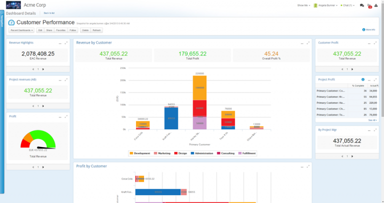Click the Share button

(x=49, y=30)
